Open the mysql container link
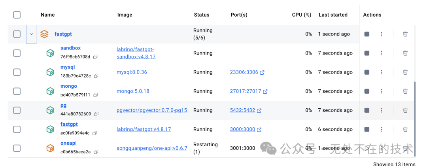427x166 pixels. (68, 67)
